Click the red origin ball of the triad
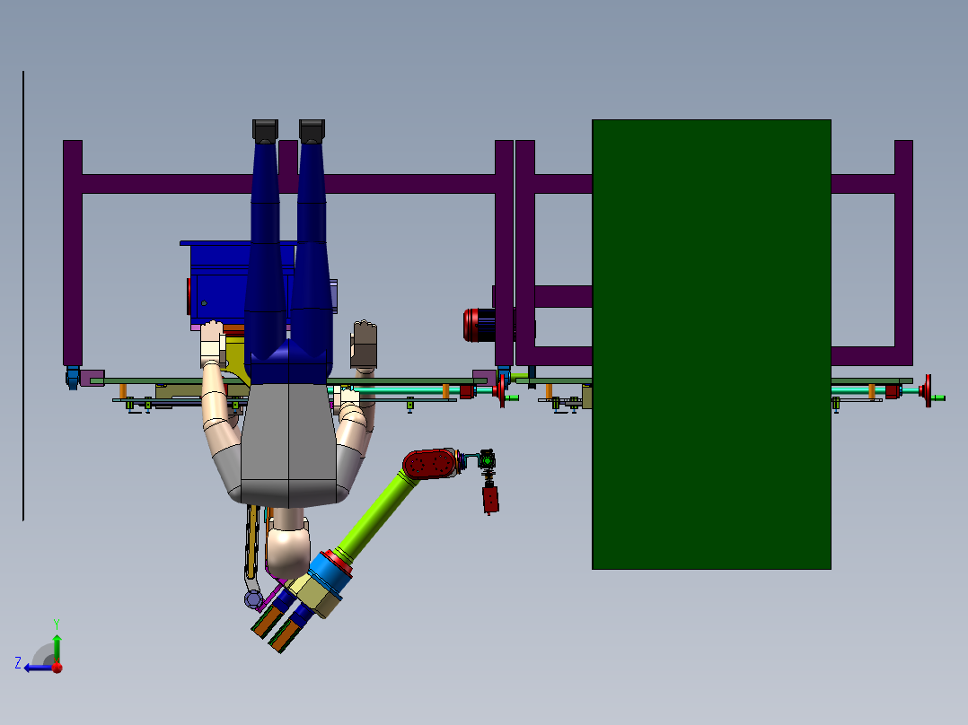Screen dimensions: 968x725 (57, 668)
